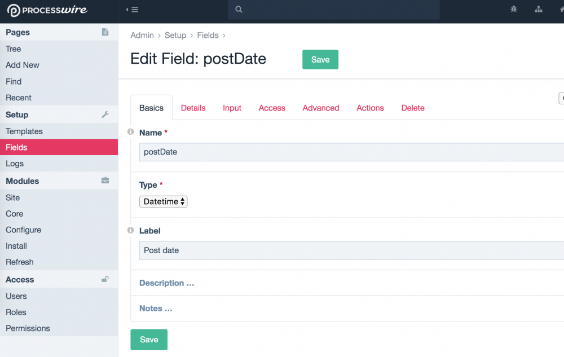Screen dimensions: 564x357
Task: Switch to the Advanced tab
Action: [321, 108]
